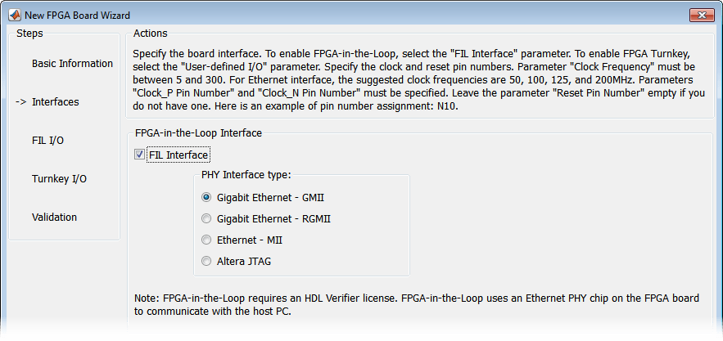Open the FIL I/O step

[x=47, y=141]
